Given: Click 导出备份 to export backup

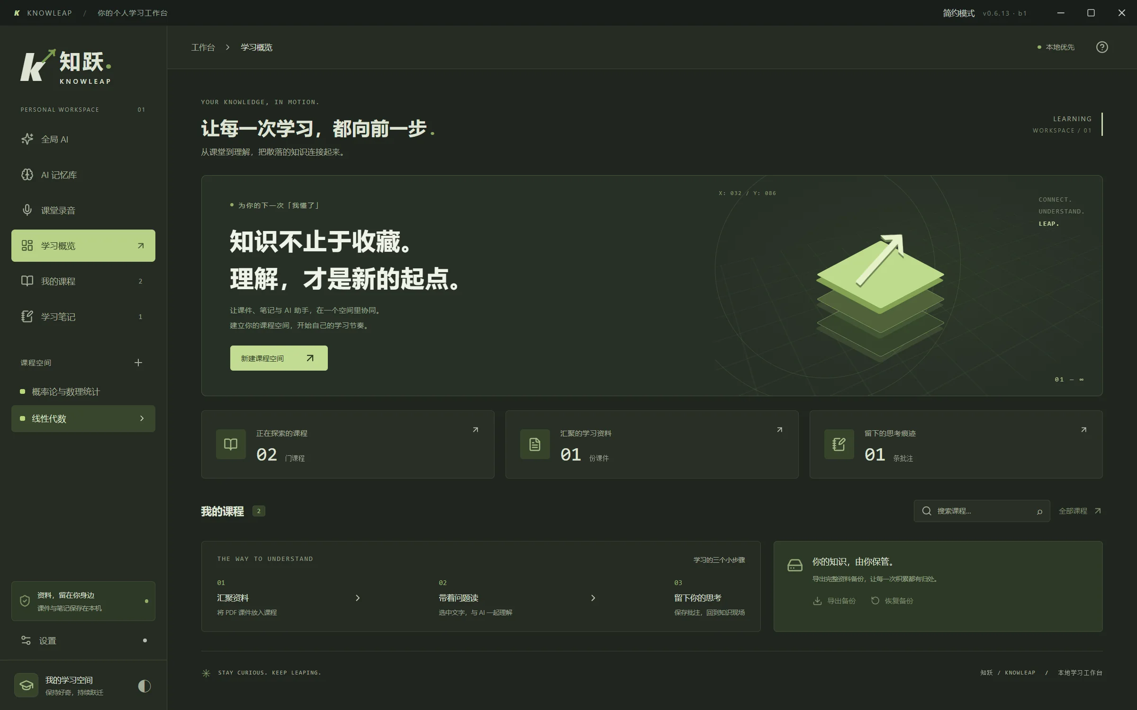Looking at the screenshot, I should [x=834, y=601].
